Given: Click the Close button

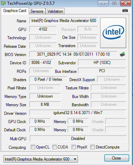Looking at the screenshot, I should (117, 158).
